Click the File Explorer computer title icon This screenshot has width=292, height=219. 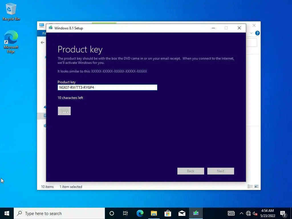point(42,25)
